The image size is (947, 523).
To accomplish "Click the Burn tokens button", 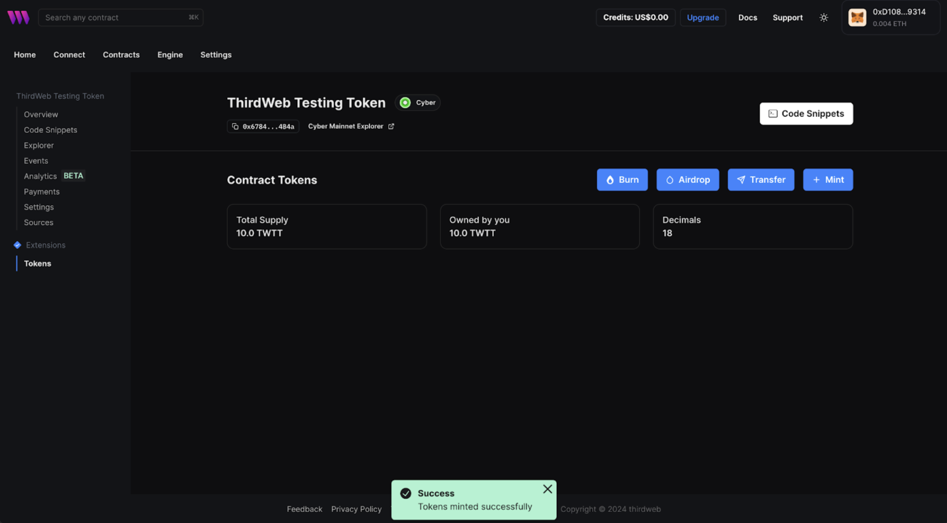I will pos(622,180).
